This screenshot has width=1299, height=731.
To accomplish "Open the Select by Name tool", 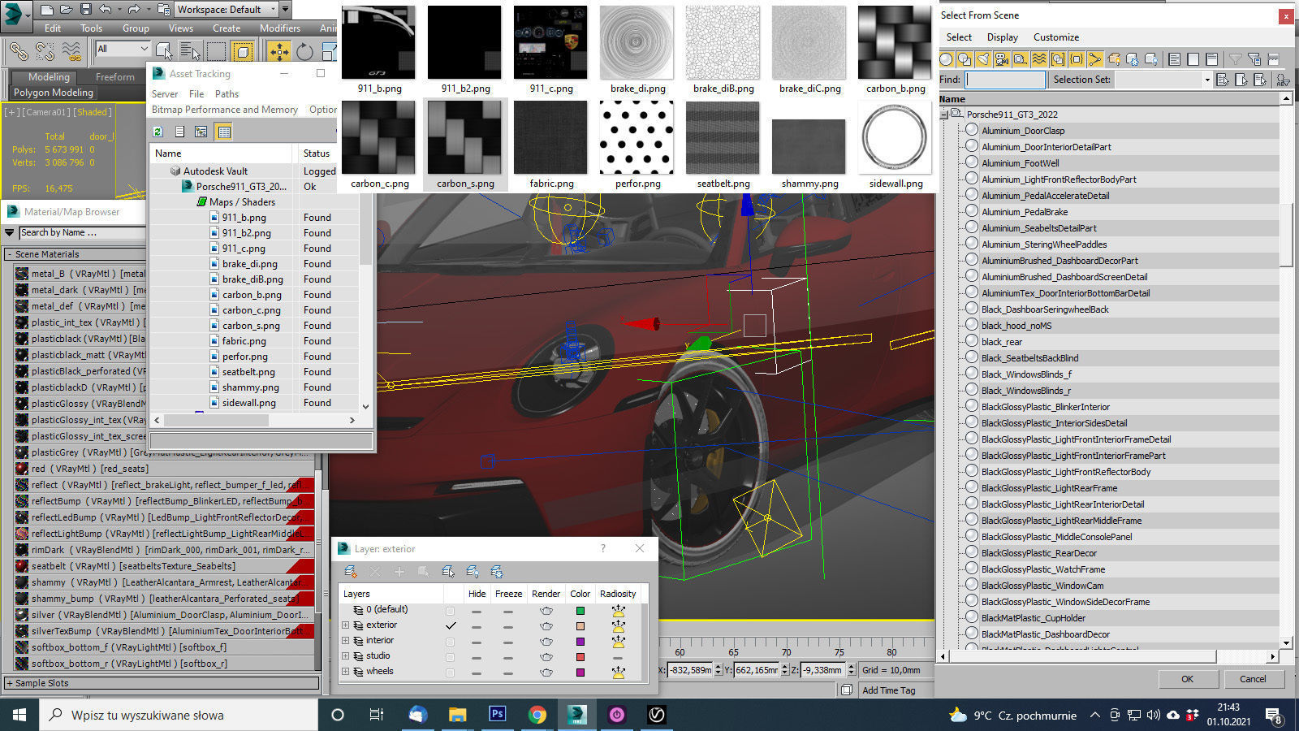I will point(190,51).
